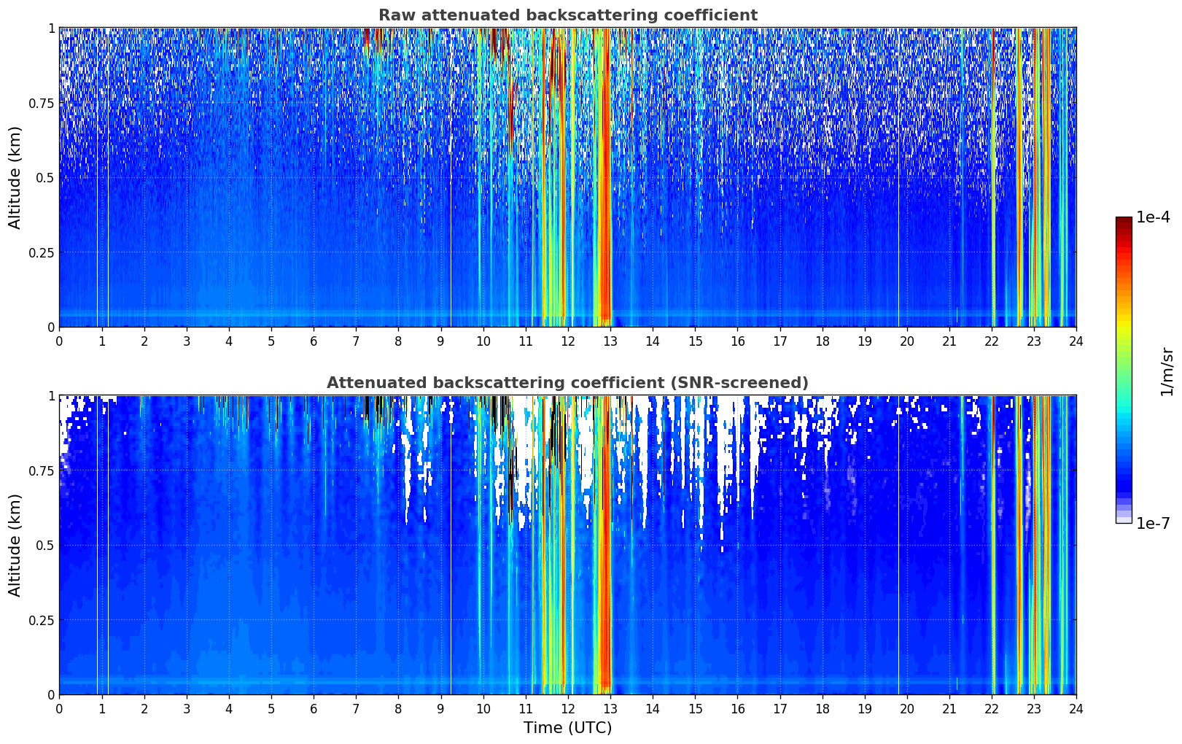Click the 'Raw attenuated backscattering coefficient' title
Image resolution: width=1182 pixels, height=744 pixels.
pos(567,15)
